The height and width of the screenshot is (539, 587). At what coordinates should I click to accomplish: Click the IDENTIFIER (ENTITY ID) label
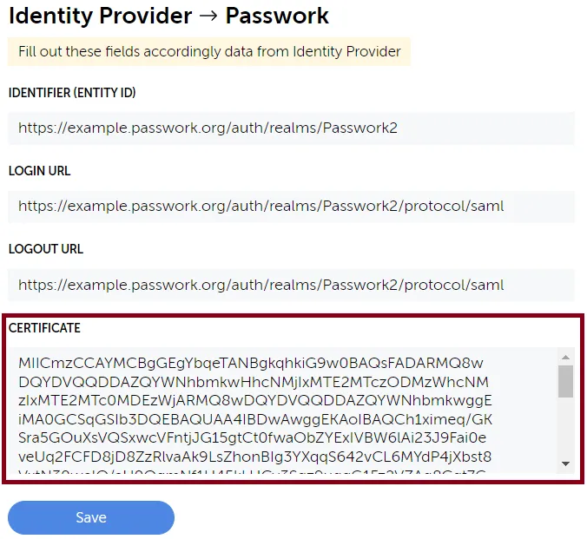tap(72, 93)
